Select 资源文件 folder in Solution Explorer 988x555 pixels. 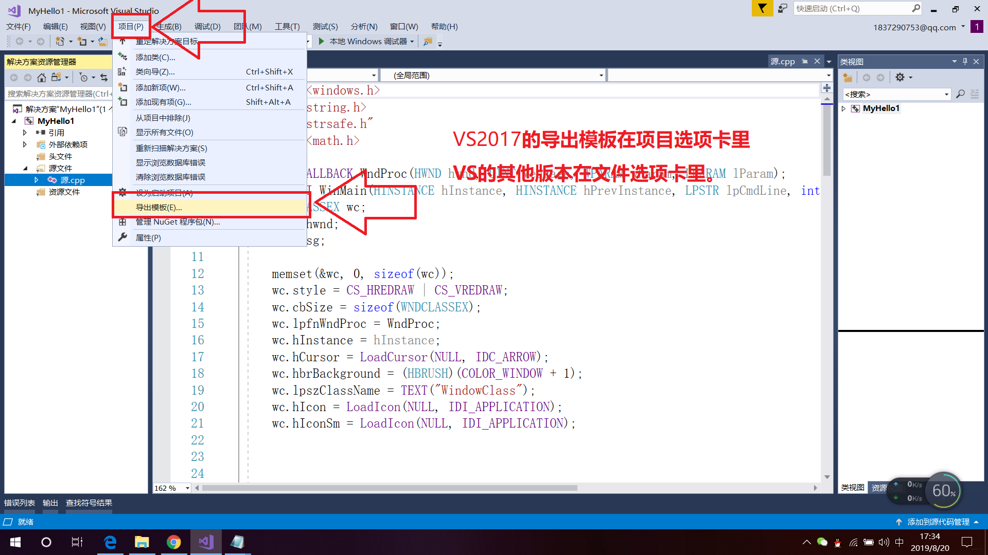(64, 192)
